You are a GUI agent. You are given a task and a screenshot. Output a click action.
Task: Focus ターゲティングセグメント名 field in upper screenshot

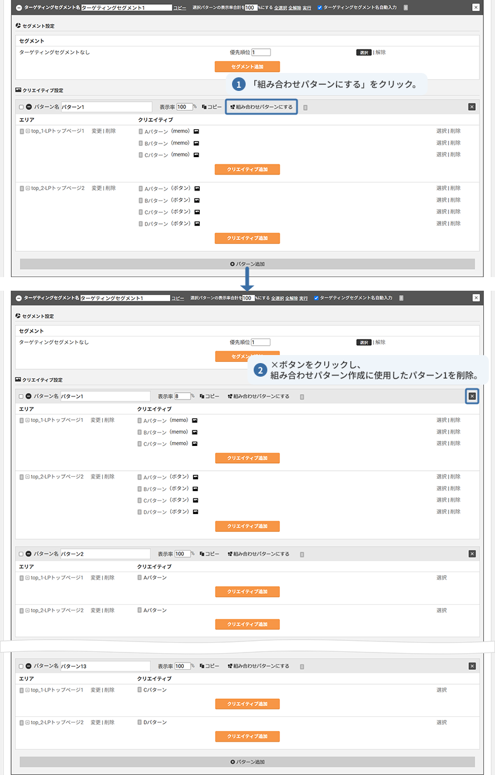126,7
